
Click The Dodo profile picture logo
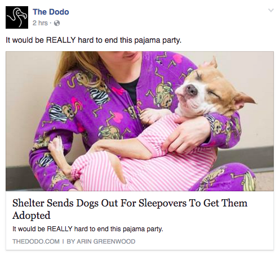tap(17, 17)
